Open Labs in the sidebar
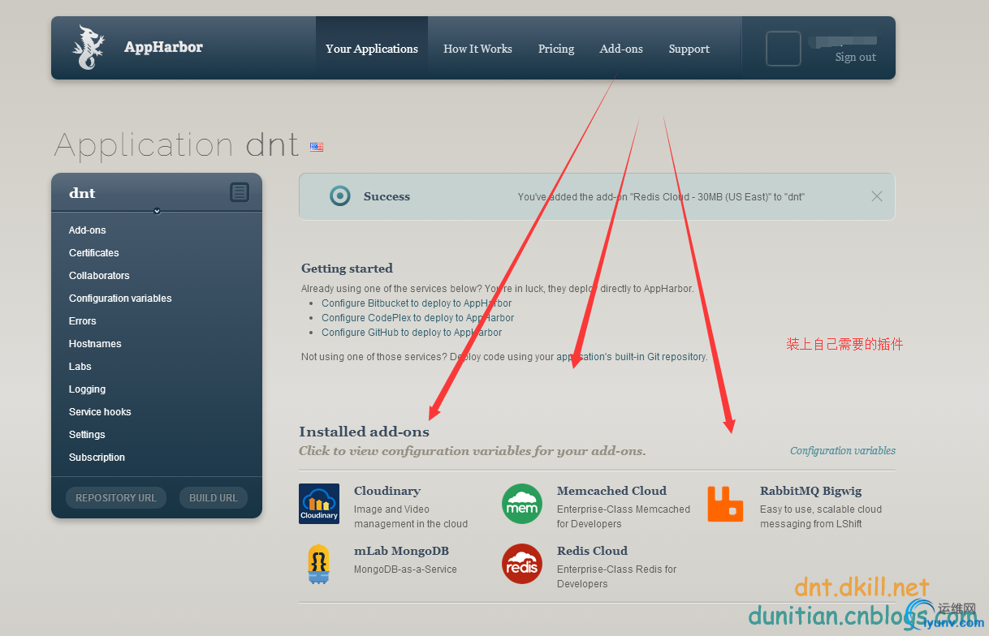This screenshot has height=636, width=989. 80,367
